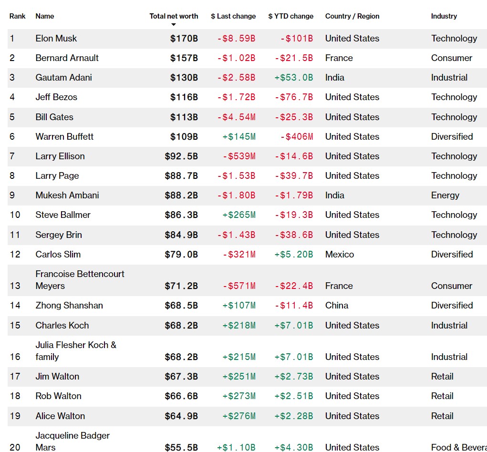Select the Industry column header
Image resolution: width=487 pixels, height=452 pixels.
pos(444,16)
